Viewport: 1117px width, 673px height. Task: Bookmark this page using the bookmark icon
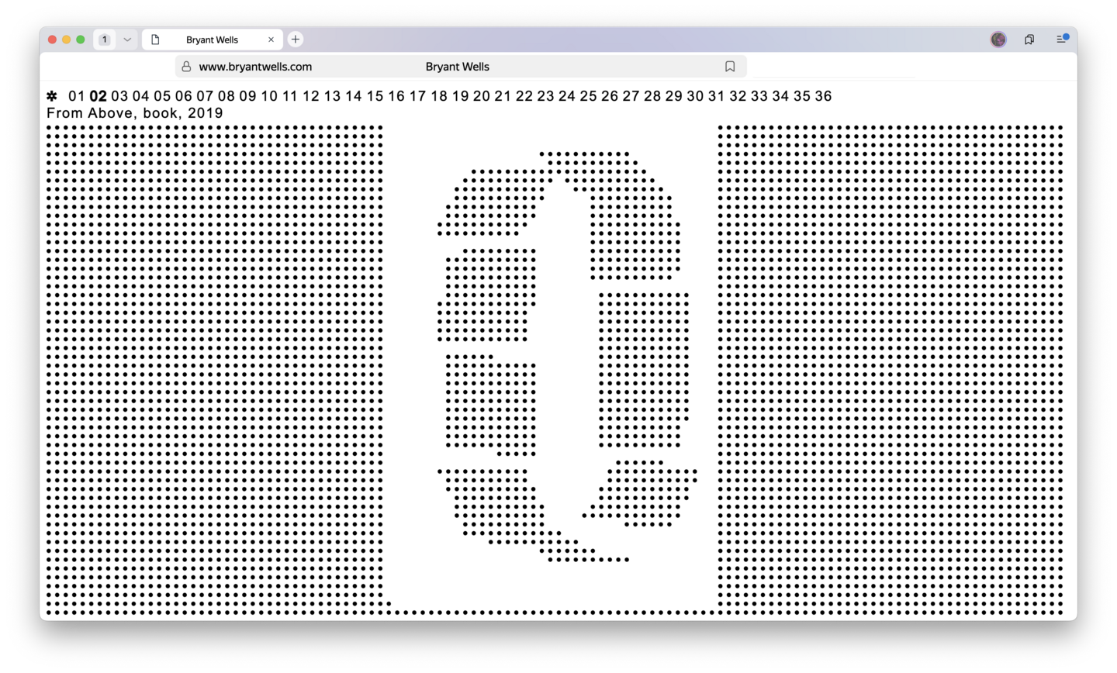click(x=730, y=67)
